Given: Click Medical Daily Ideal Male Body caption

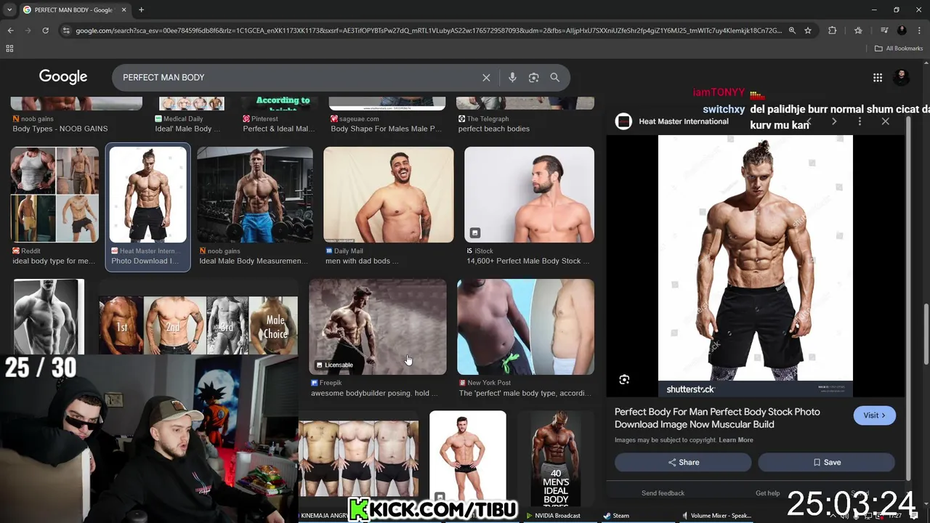Looking at the screenshot, I should pyautogui.click(x=187, y=129).
